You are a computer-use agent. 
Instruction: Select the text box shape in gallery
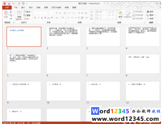coord(98,12)
